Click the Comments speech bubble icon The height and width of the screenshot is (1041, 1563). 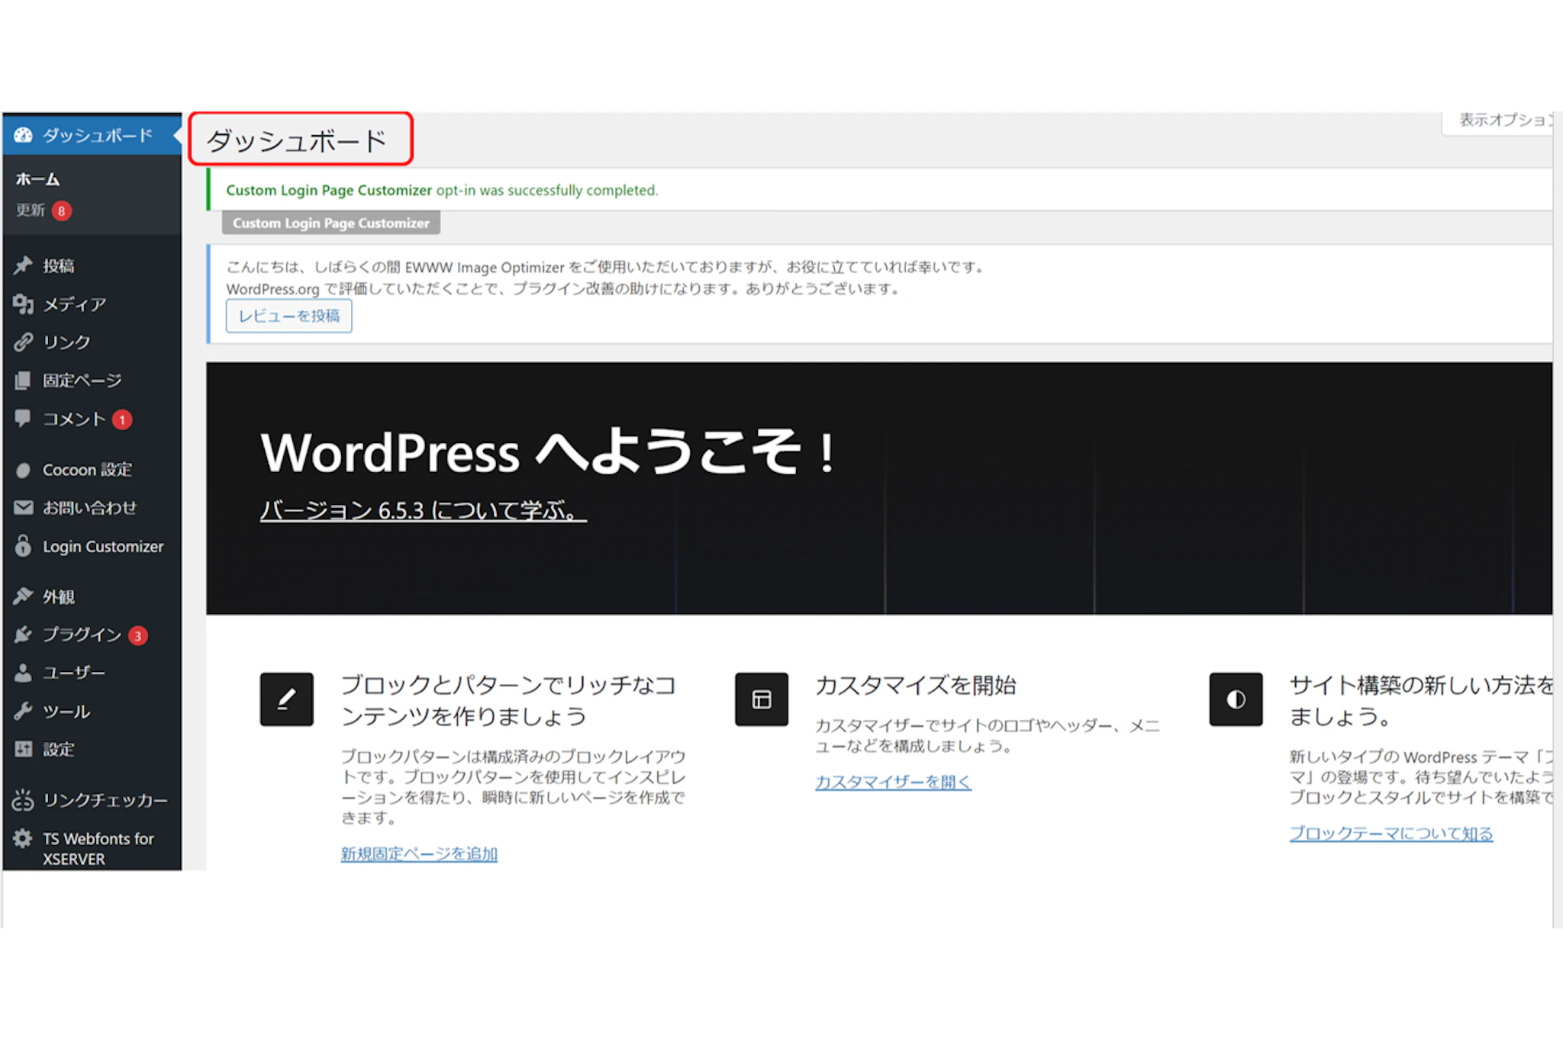pos(23,418)
